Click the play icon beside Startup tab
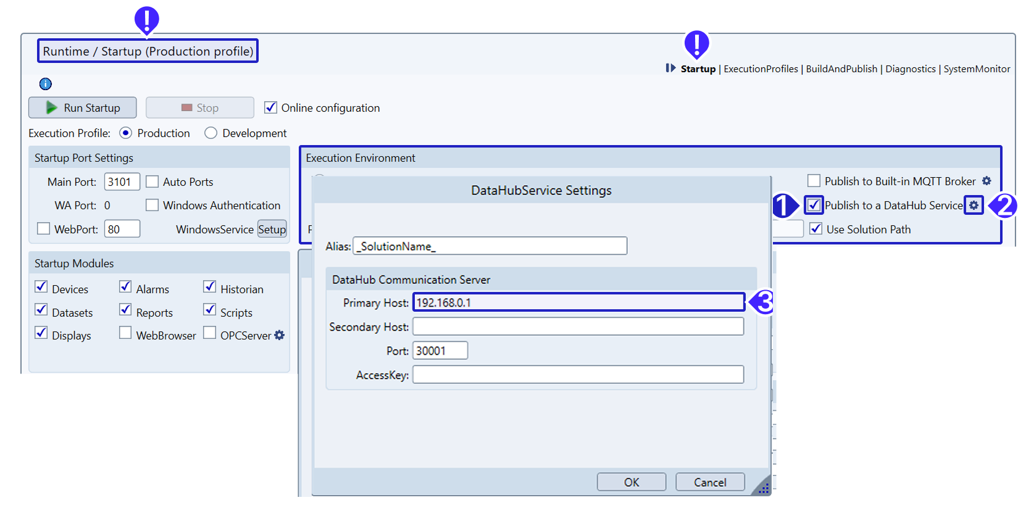Screen dimensions: 1026x508 (x=670, y=69)
